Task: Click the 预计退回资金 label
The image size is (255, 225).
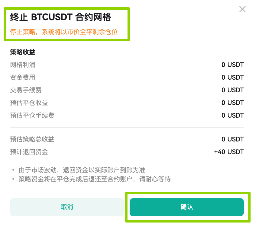Action: pos(29,152)
